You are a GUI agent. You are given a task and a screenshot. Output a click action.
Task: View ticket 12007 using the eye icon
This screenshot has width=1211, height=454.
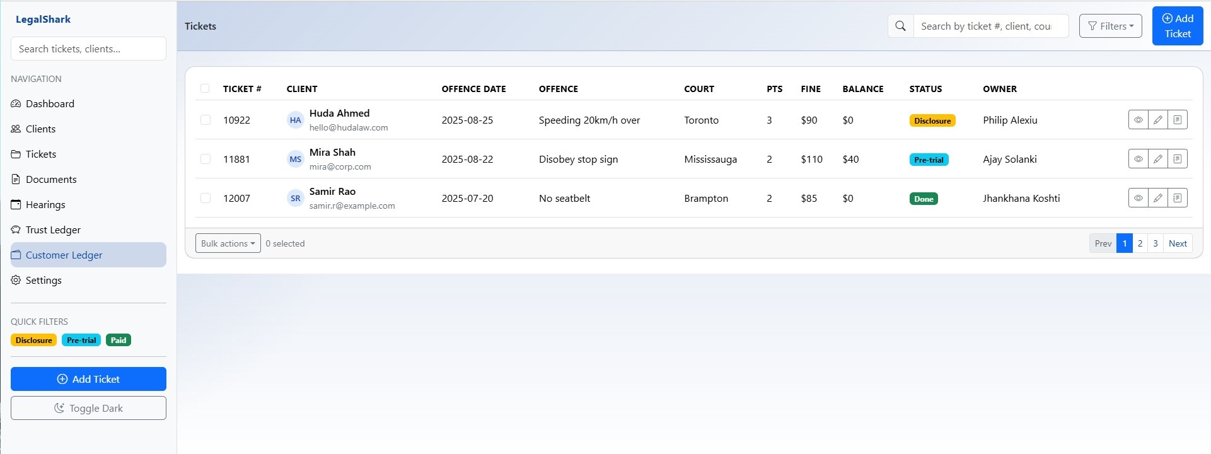[x=1138, y=198]
